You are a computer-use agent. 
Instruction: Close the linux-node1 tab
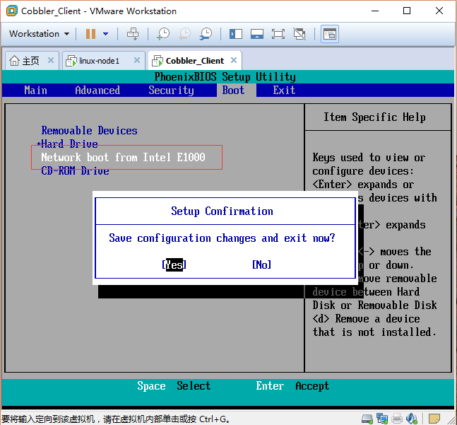coord(137,60)
